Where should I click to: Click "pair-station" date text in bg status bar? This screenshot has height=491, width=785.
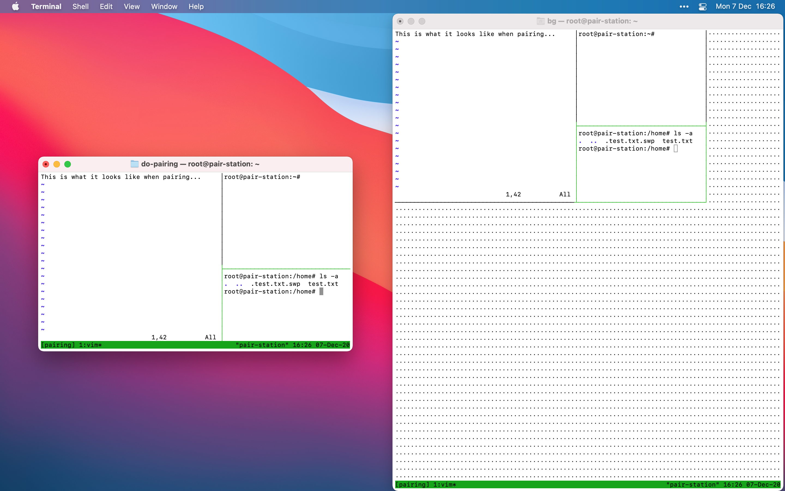723,484
